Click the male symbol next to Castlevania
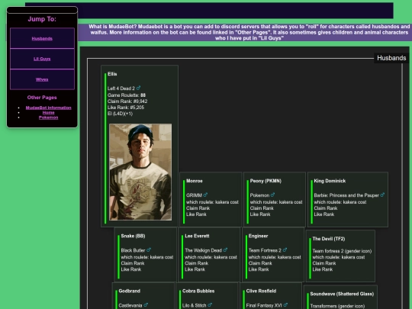The image size is (412, 309). 146,304
